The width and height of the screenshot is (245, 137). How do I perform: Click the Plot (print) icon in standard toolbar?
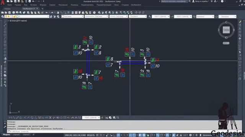(14, 13)
